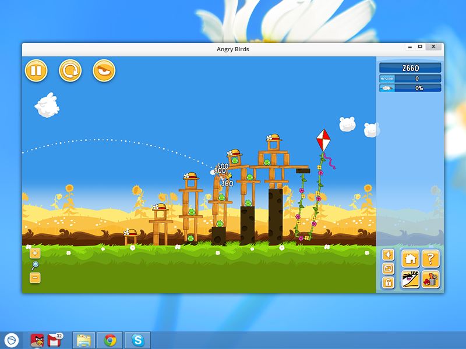Go to the home menu

[411, 258]
